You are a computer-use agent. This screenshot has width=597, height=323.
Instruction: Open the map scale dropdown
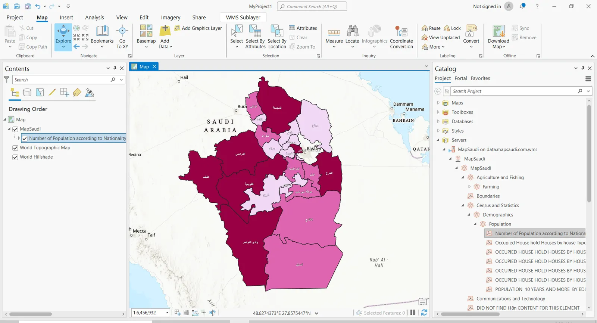(x=167, y=313)
